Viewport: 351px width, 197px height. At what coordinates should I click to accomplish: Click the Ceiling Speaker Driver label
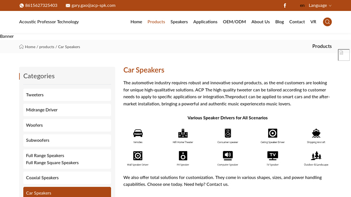point(272,142)
